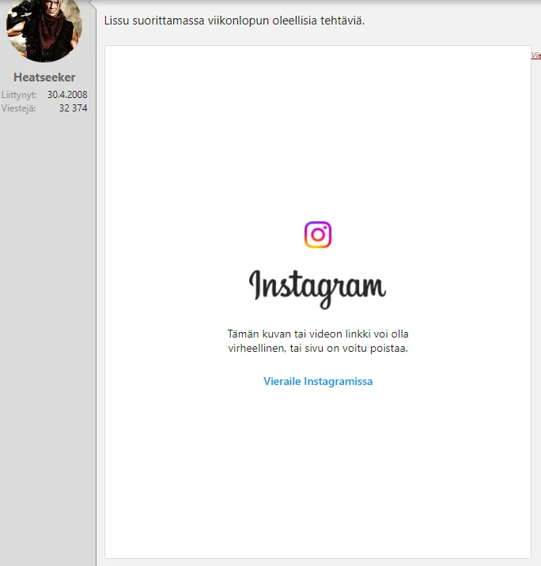Click the Instagram error message text

(317, 341)
